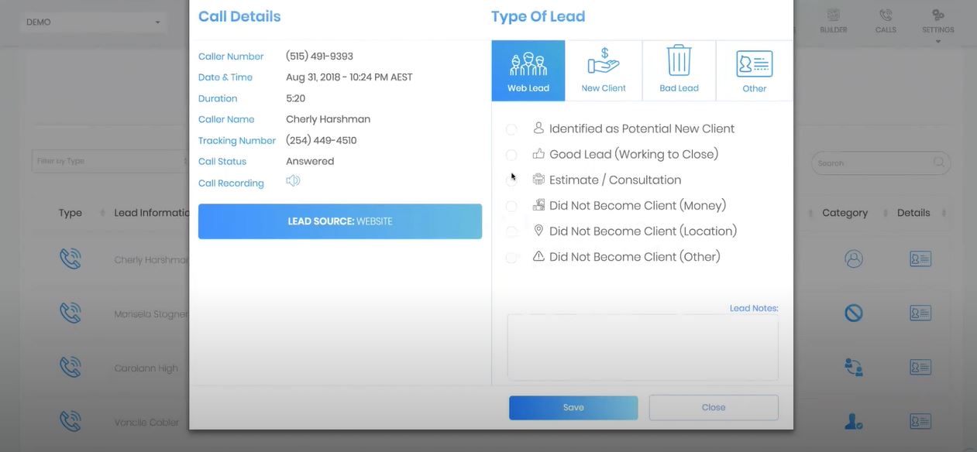Click phone call icon in Carolann High row
This screenshot has height=452, width=977.
[71, 368]
